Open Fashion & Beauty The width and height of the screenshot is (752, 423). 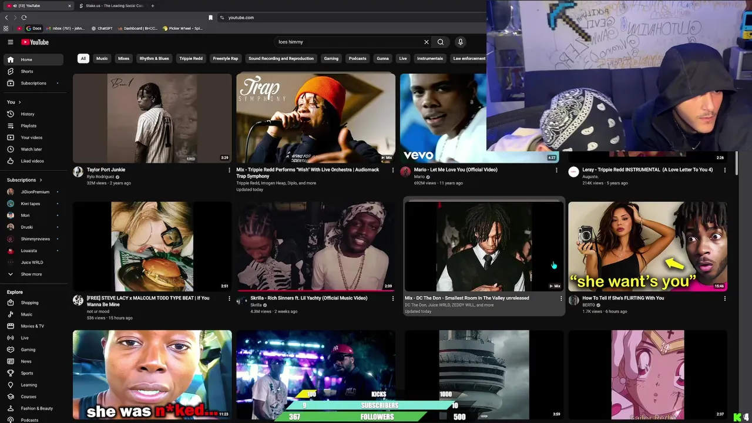pyautogui.click(x=33, y=408)
